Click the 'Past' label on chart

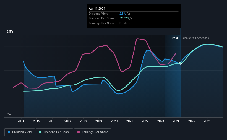(175, 38)
